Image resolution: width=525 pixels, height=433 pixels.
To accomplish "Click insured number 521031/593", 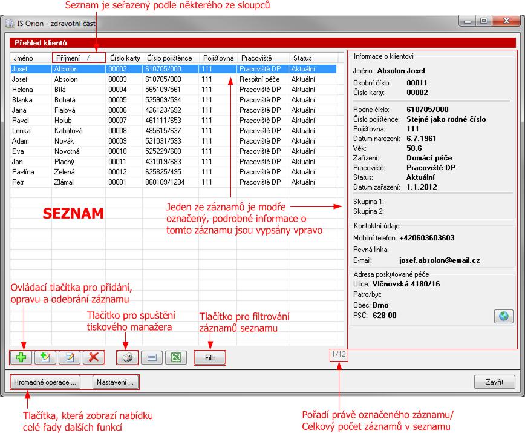I will (163, 141).
